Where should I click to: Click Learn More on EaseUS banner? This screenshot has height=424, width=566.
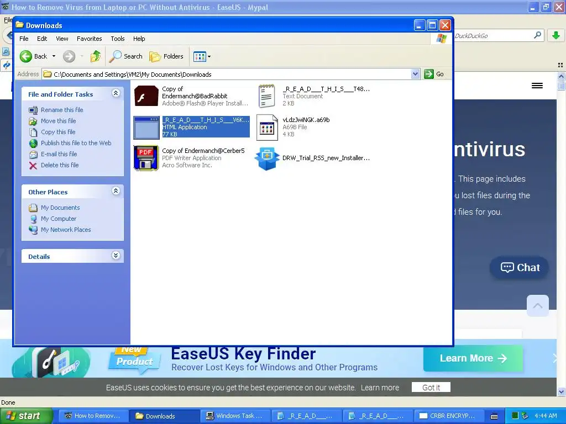pyautogui.click(x=473, y=358)
